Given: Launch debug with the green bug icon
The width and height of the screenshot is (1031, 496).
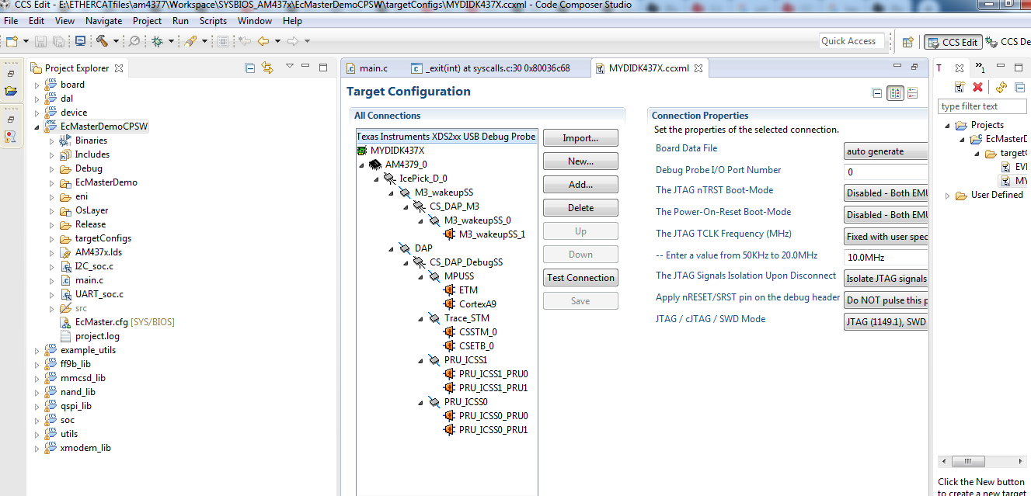Looking at the screenshot, I should point(157,41).
